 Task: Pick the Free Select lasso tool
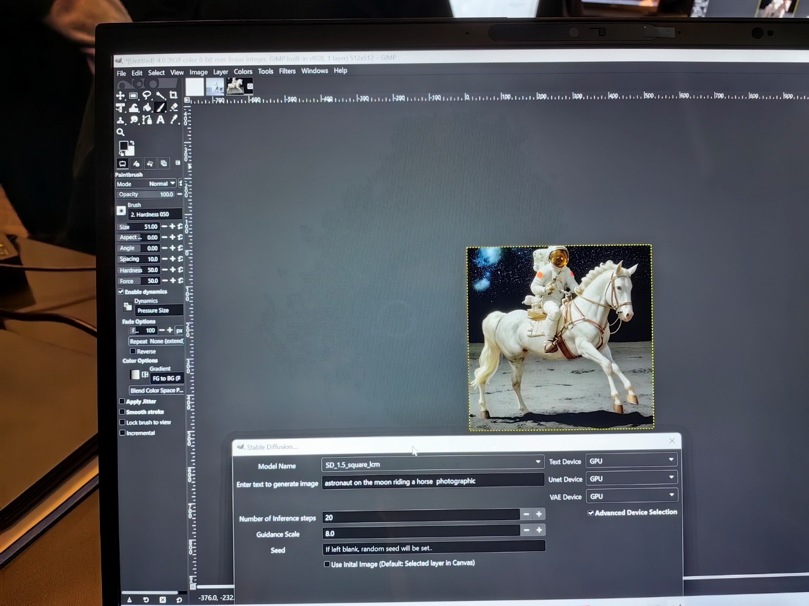pos(147,95)
